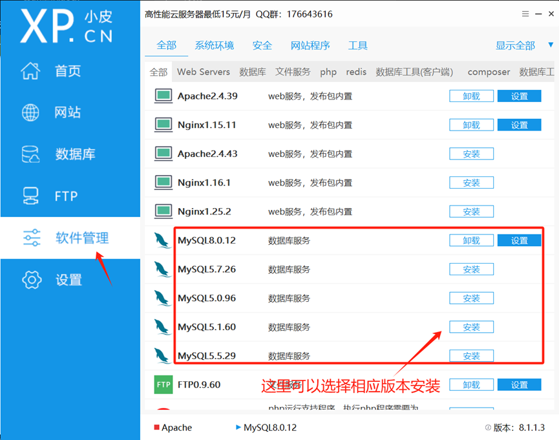
Task: Uninstall Apache2.4.39 with 卸载 button
Action: click(x=471, y=96)
